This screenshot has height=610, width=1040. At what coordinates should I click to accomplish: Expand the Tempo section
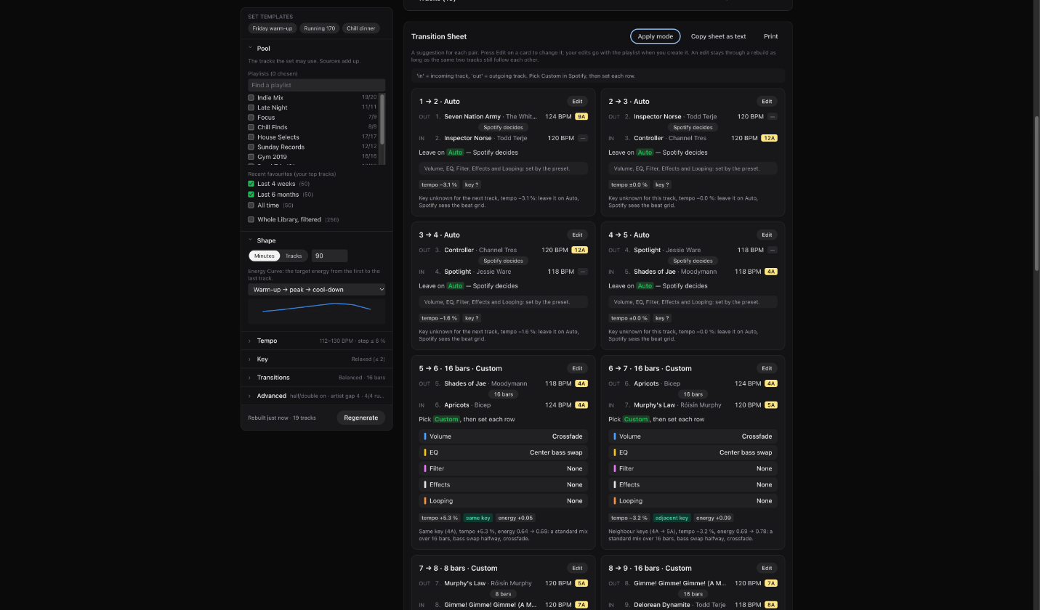coord(316,341)
